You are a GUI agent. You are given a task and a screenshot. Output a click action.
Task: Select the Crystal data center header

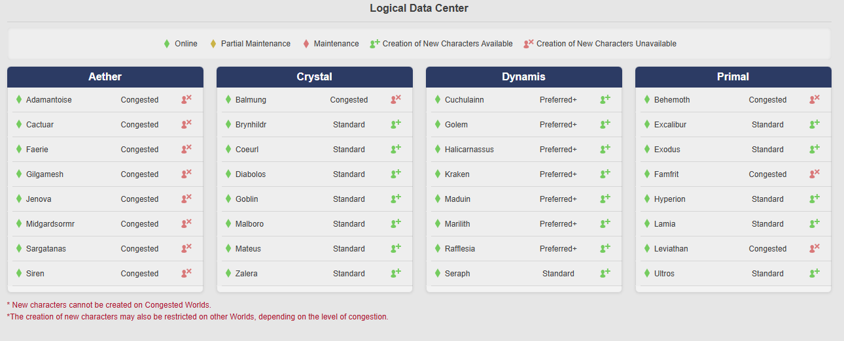(x=315, y=76)
